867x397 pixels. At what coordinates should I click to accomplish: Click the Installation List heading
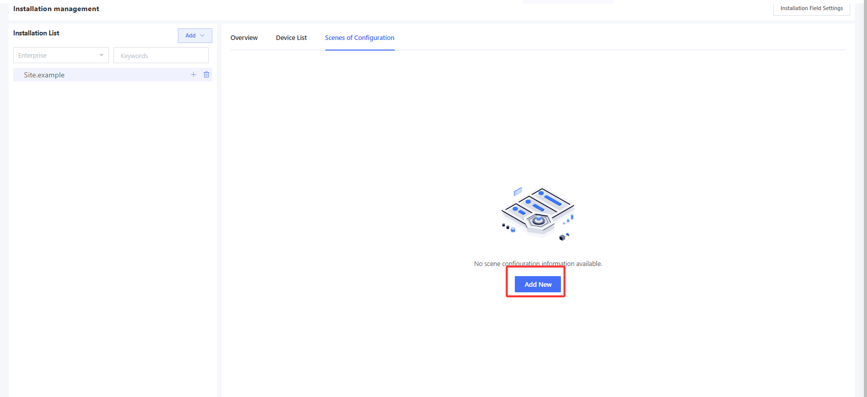coord(36,33)
